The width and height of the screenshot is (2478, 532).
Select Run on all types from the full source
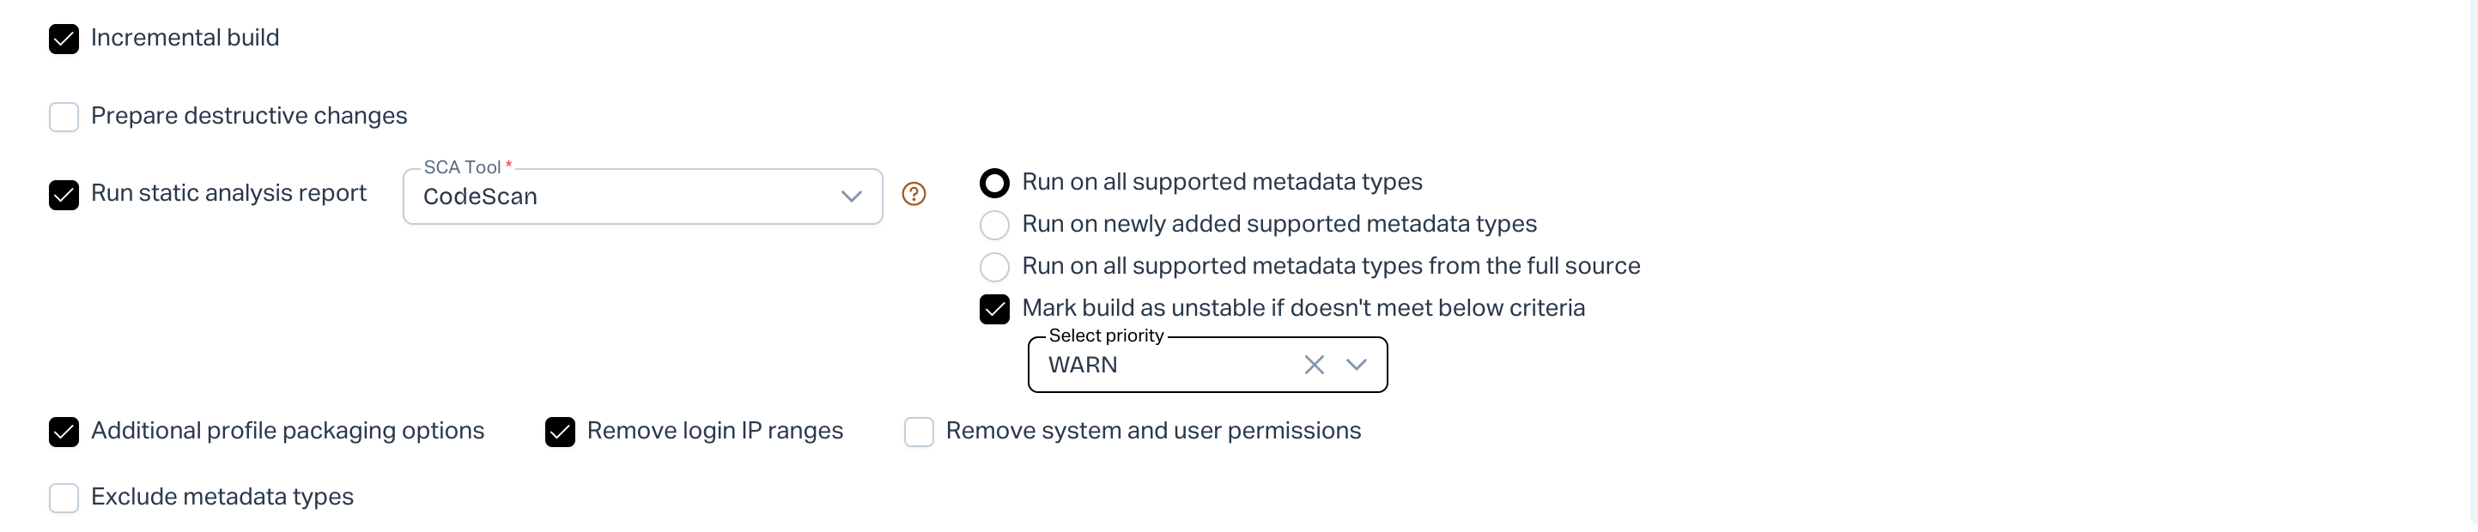[993, 267]
